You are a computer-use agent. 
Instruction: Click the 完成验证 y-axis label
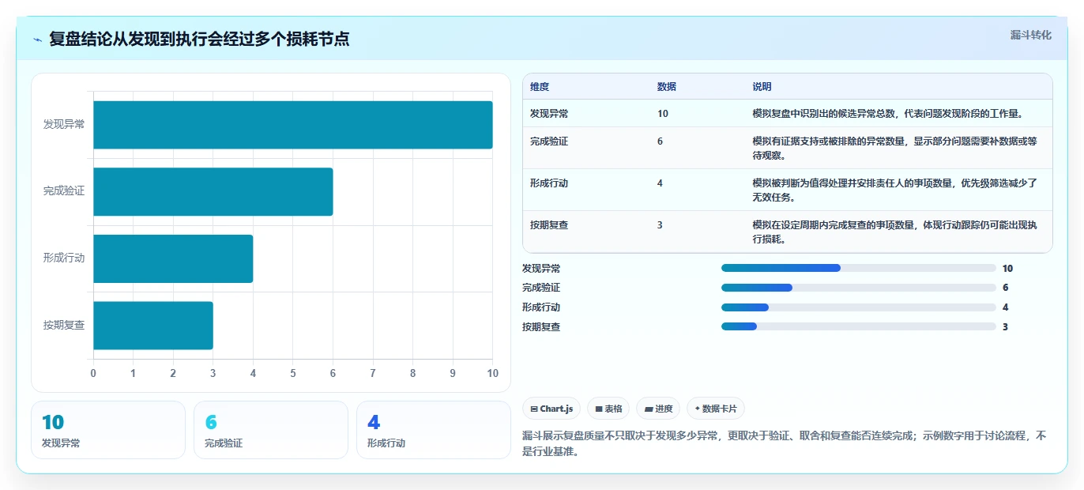(x=64, y=191)
